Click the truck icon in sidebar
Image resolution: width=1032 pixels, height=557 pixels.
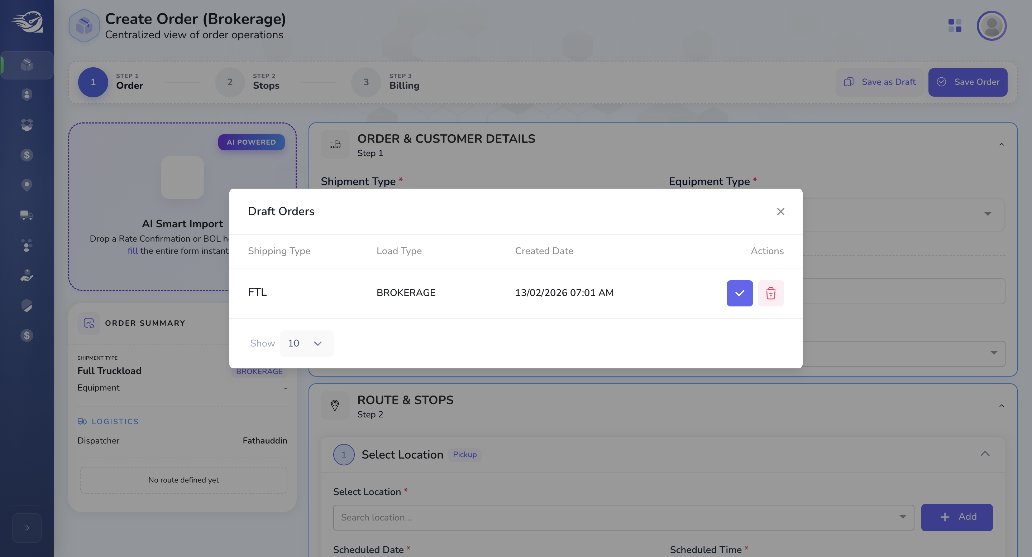pos(27,215)
